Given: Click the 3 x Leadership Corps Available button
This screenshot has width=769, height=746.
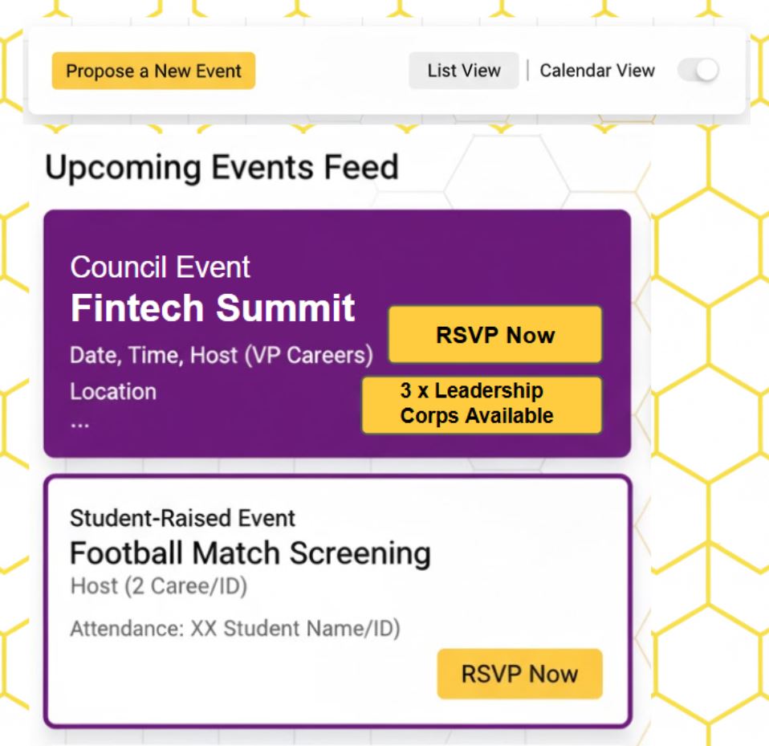Looking at the screenshot, I should (x=482, y=404).
